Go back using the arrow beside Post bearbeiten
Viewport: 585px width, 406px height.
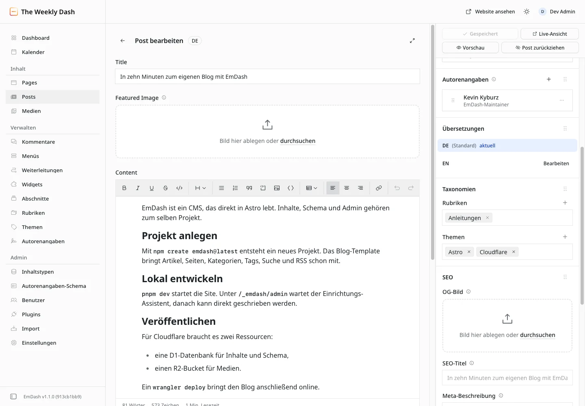pyautogui.click(x=123, y=41)
